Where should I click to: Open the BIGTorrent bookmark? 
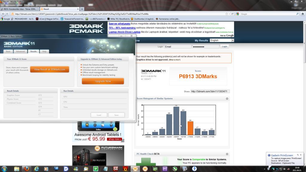pyautogui.click(x=96, y=19)
